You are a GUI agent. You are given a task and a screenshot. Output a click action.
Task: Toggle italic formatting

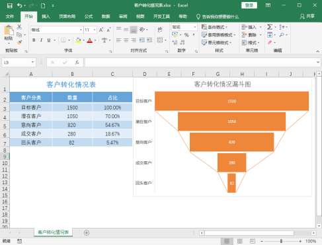click(41, 40)
